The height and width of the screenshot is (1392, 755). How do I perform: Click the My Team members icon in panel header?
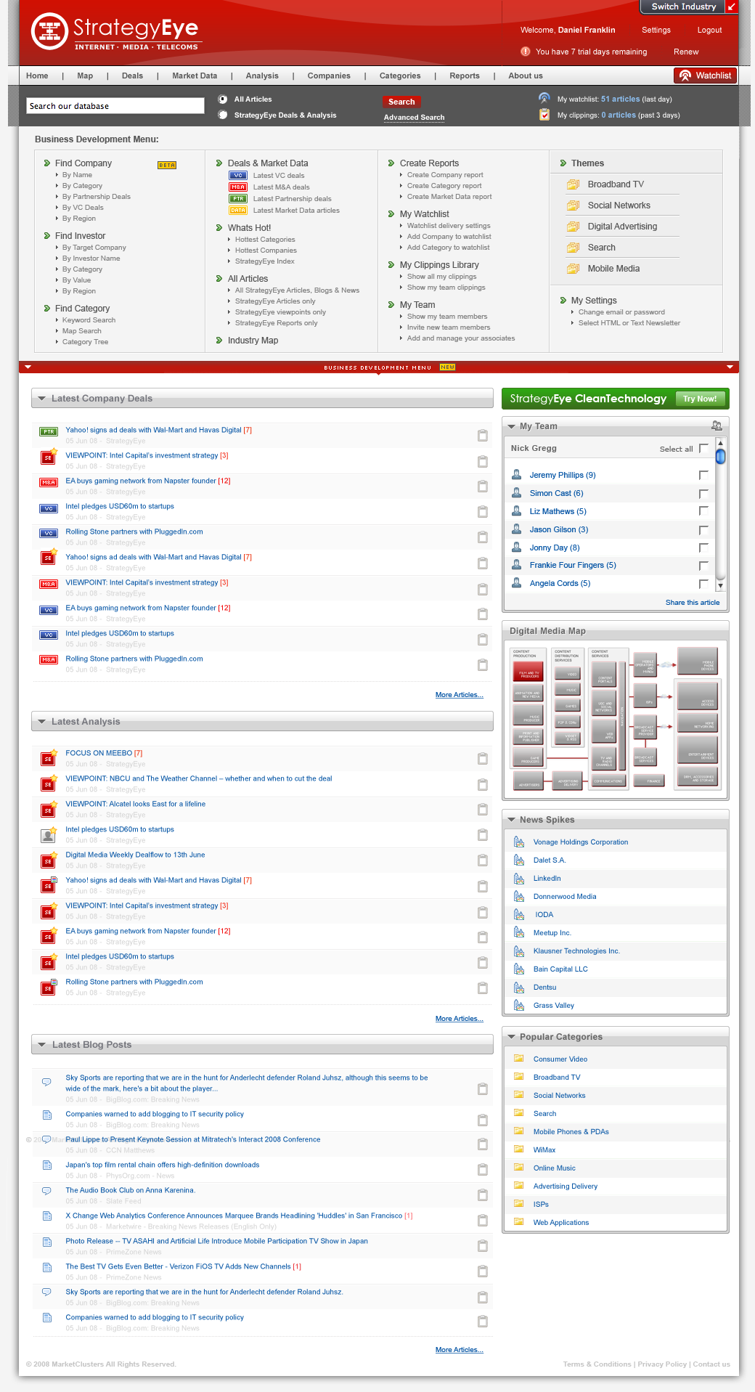click(717, 426)
